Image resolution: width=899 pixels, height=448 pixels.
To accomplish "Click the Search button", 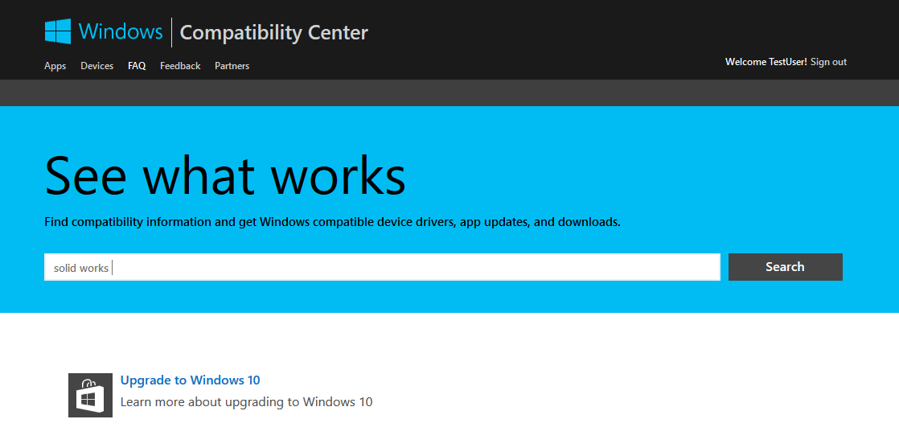I will click(786, 267).
